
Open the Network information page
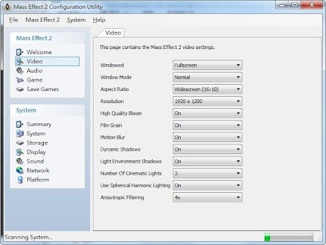pyautogui.click(x=38, y=171)
